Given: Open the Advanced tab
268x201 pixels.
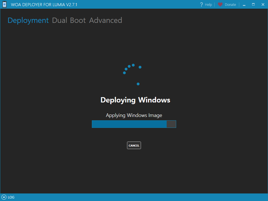Looking at the screenshot, I should 106,20.
